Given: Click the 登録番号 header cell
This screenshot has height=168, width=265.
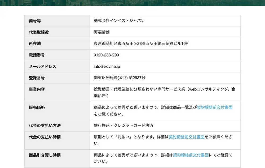Looking at the screenshot, I should pyautogui.click(x=57, y=78).
